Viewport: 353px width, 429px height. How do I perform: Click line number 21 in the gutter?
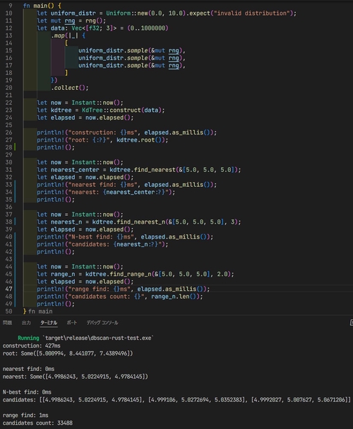pyautogui.click(x=8, y=95)
